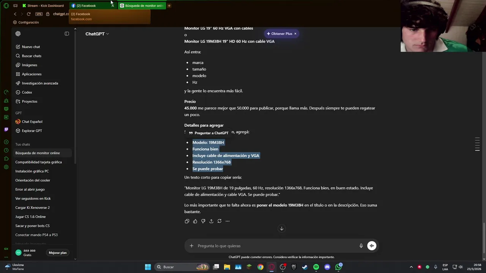Share the ChatGPT response

[211, 221]
